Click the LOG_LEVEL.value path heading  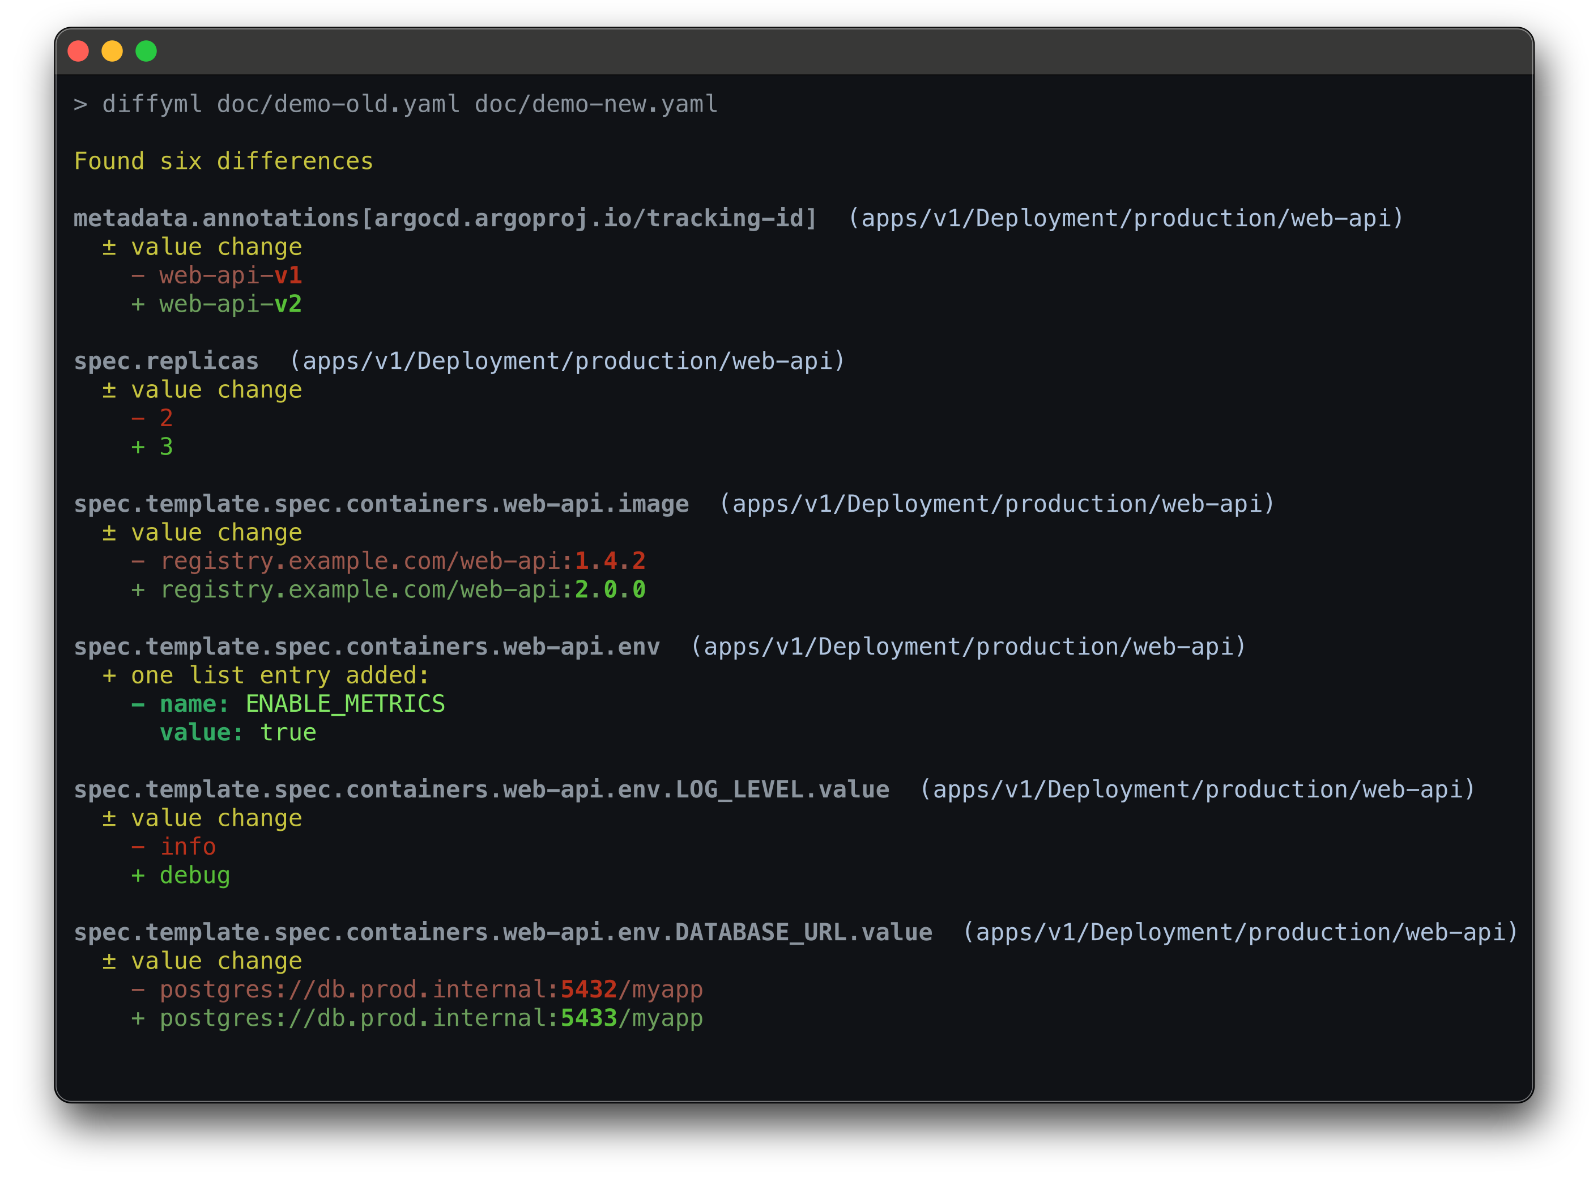click(481, 790)
